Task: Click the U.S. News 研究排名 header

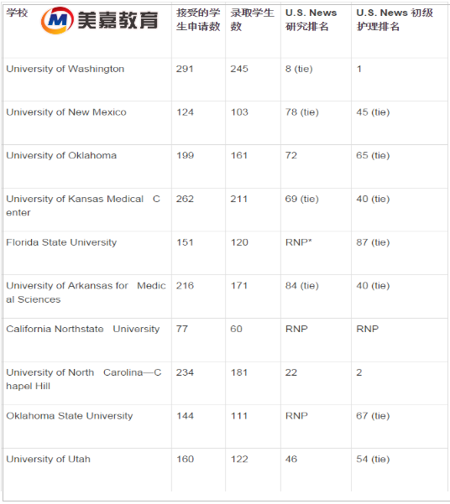Action: [x=311, y=19]
